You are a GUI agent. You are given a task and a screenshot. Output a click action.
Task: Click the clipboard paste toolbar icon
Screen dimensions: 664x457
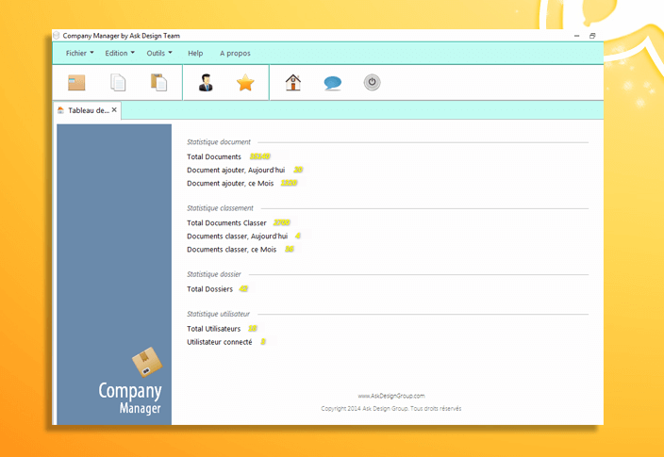point(158,83)
